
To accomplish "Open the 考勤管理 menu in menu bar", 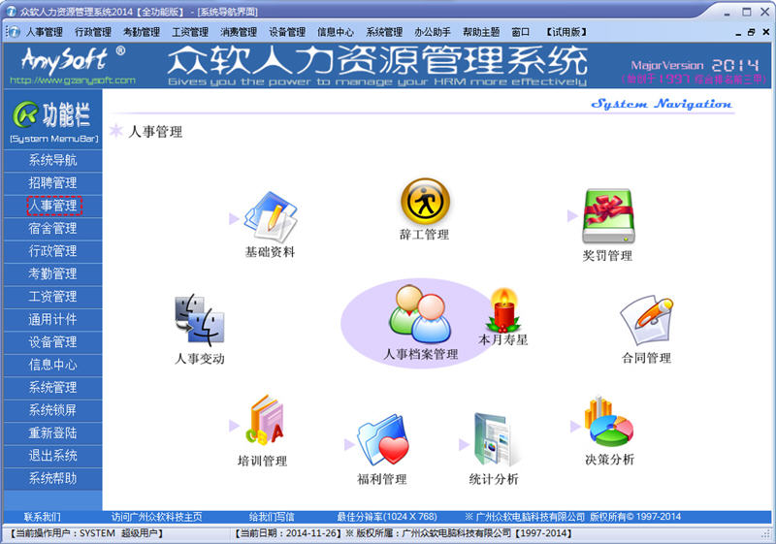I will [x=142, y=33].
